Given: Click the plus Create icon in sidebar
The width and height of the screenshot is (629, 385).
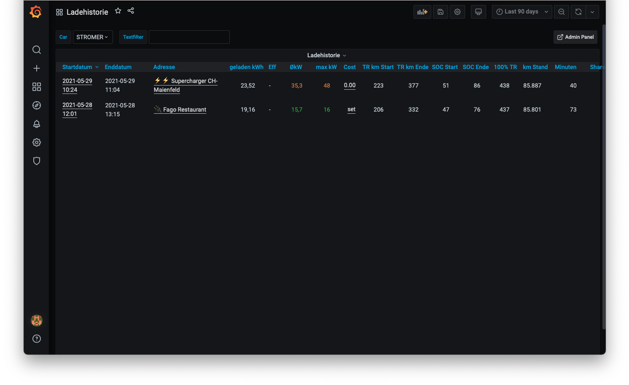Looking at the screenshot, I should click(37, 68).
